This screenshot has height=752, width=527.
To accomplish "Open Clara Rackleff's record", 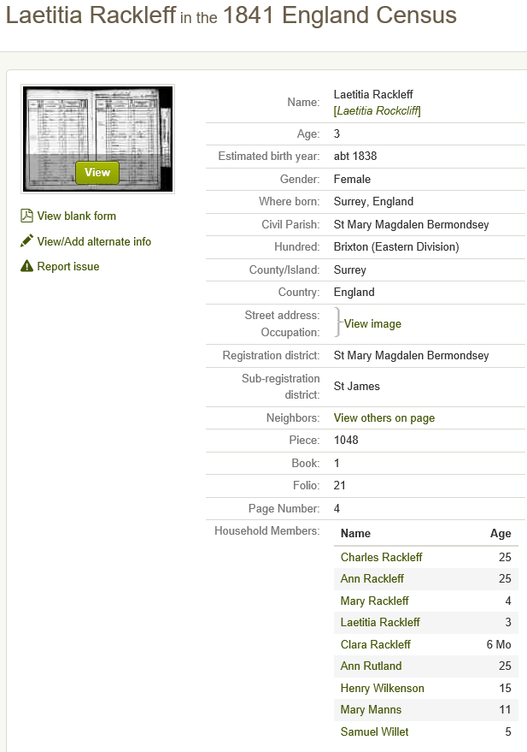I will click(376, 644).
